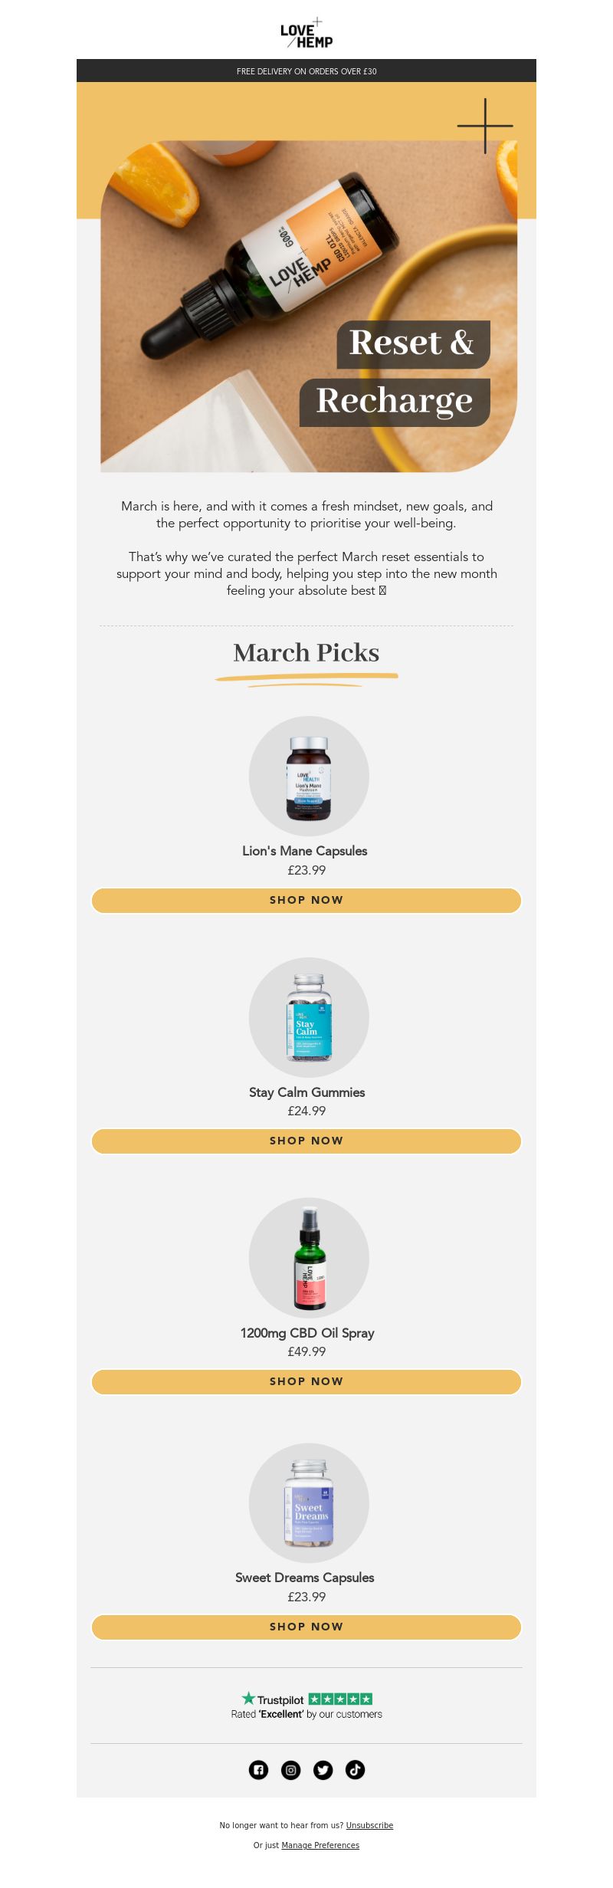Click the Lion's Mane Capsules bottle image
613x1888 pixels.
pyautogui.click(x=309, y=776)
